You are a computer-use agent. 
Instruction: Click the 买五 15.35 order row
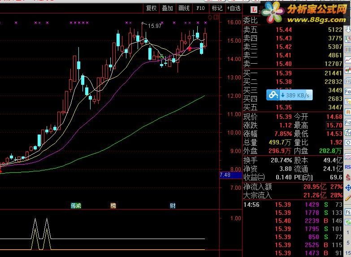click(x=293, y=107)
